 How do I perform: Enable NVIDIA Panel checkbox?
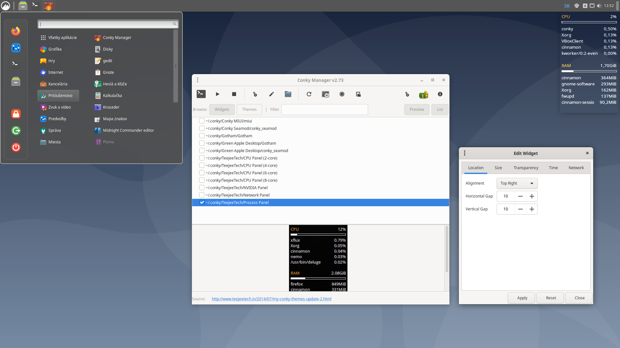point(202,188)
